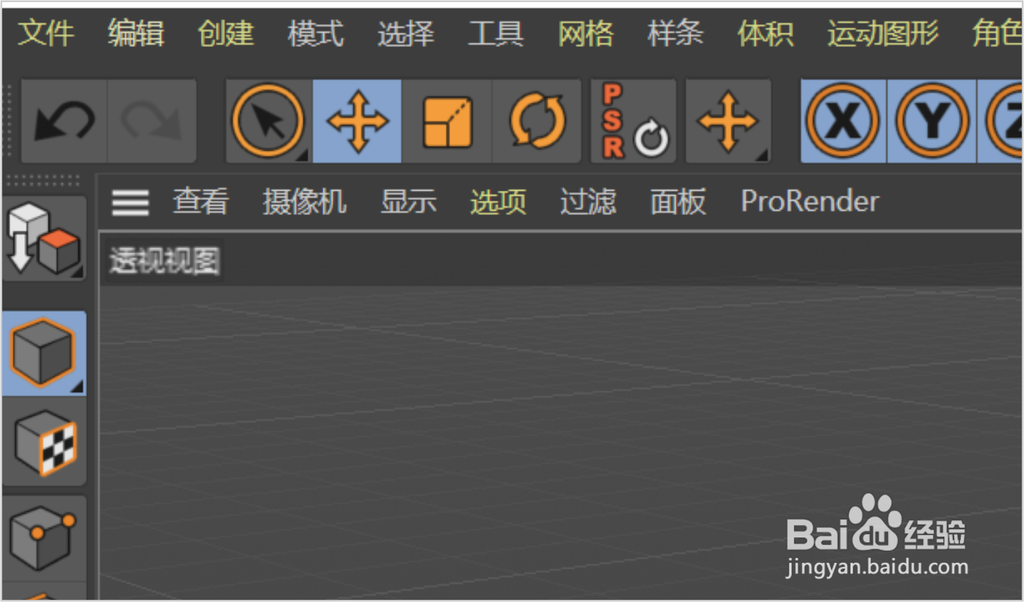Activate the Rotate tool
Image resolution: width=1024 pixels, height=602 pixels.
click(537, 121)
